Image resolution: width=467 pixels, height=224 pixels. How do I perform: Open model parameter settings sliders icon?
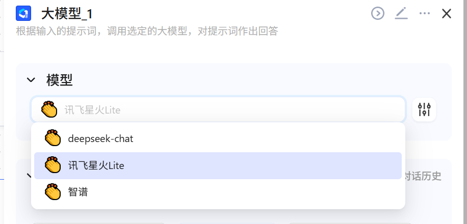[x=424, y=109]
